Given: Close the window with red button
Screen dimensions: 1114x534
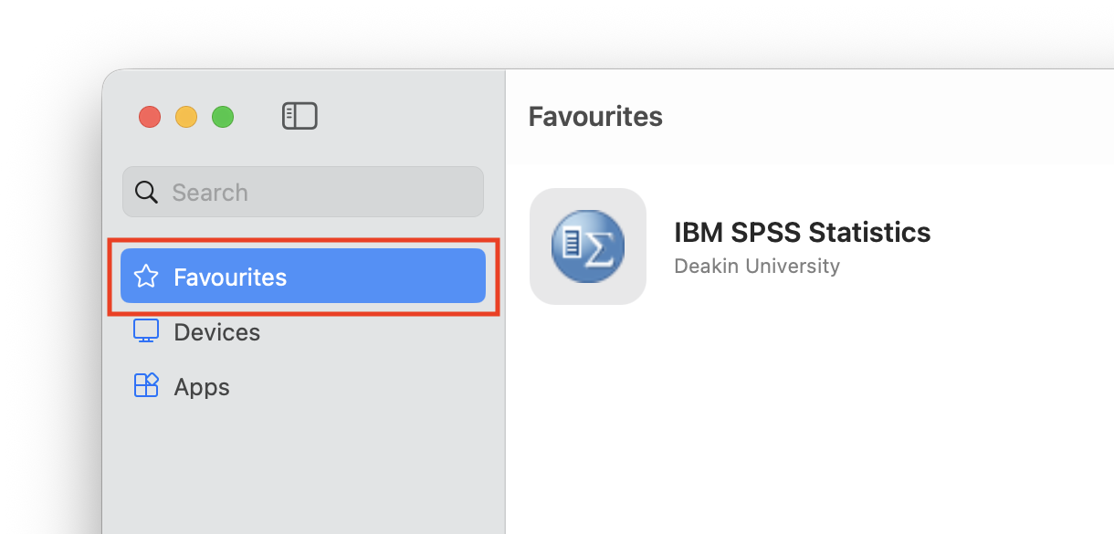Looking at the screenshot, I should click(x=150, y=117).
